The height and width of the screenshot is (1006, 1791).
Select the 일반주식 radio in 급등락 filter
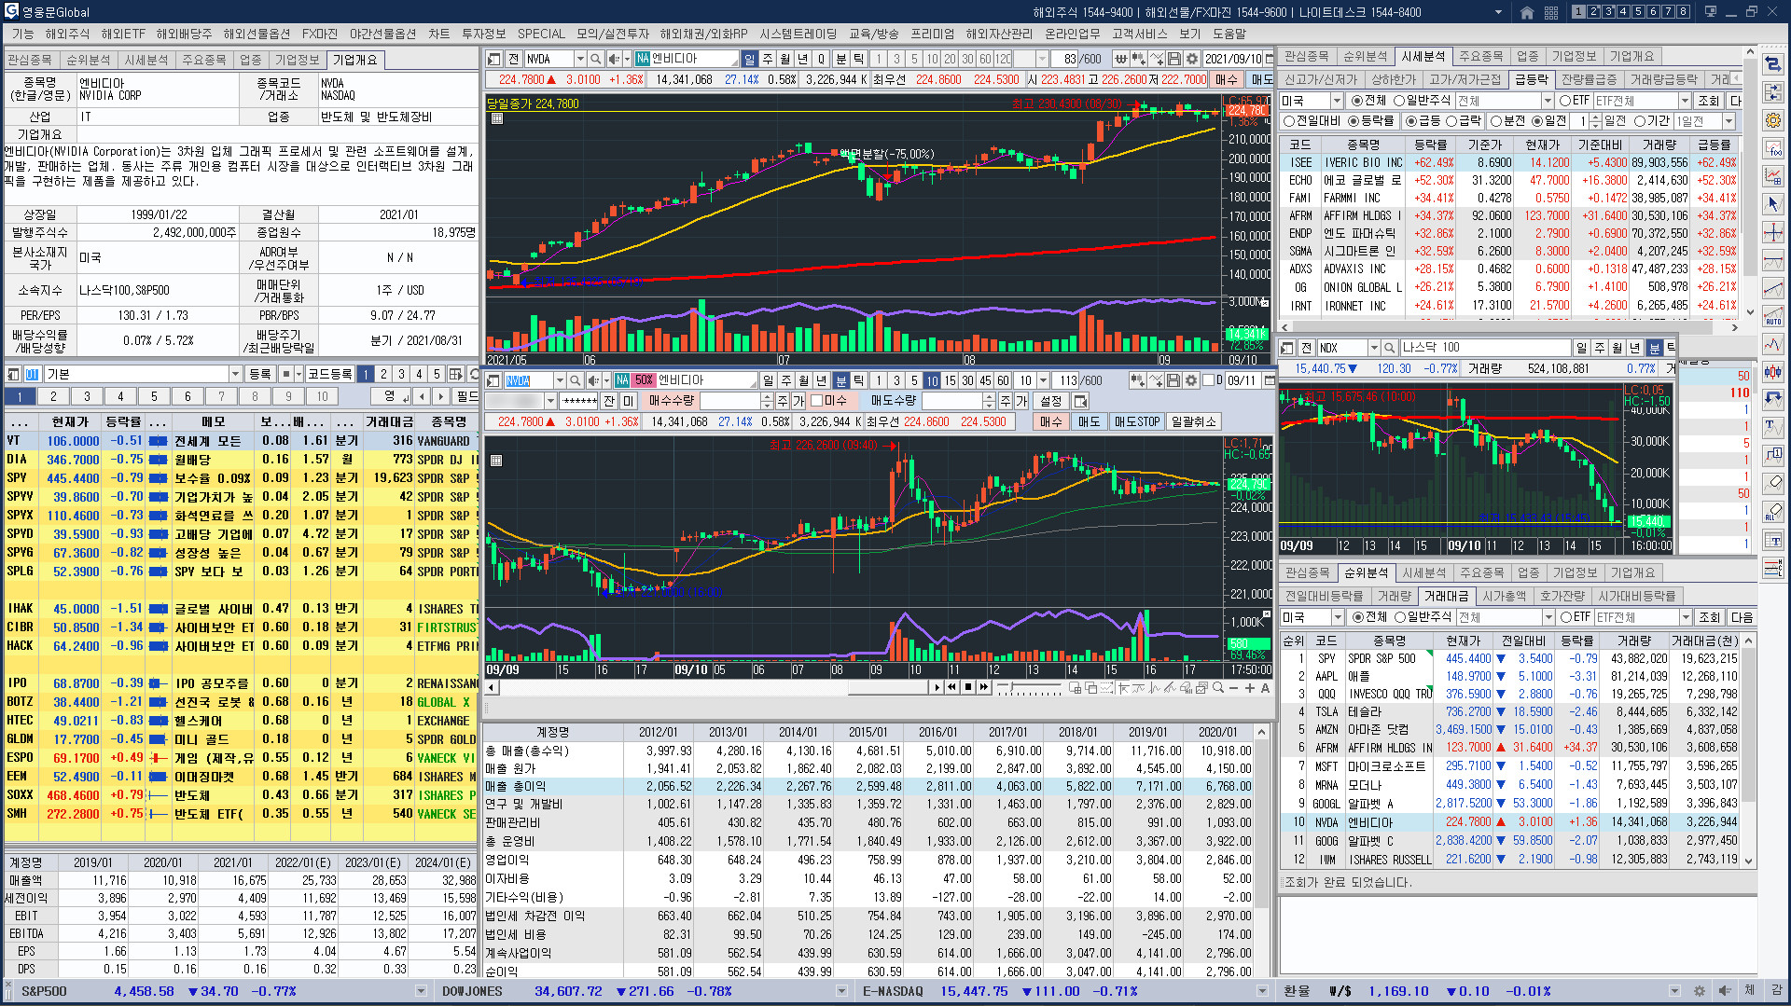pyautogui.click(x=1399, y=101)
